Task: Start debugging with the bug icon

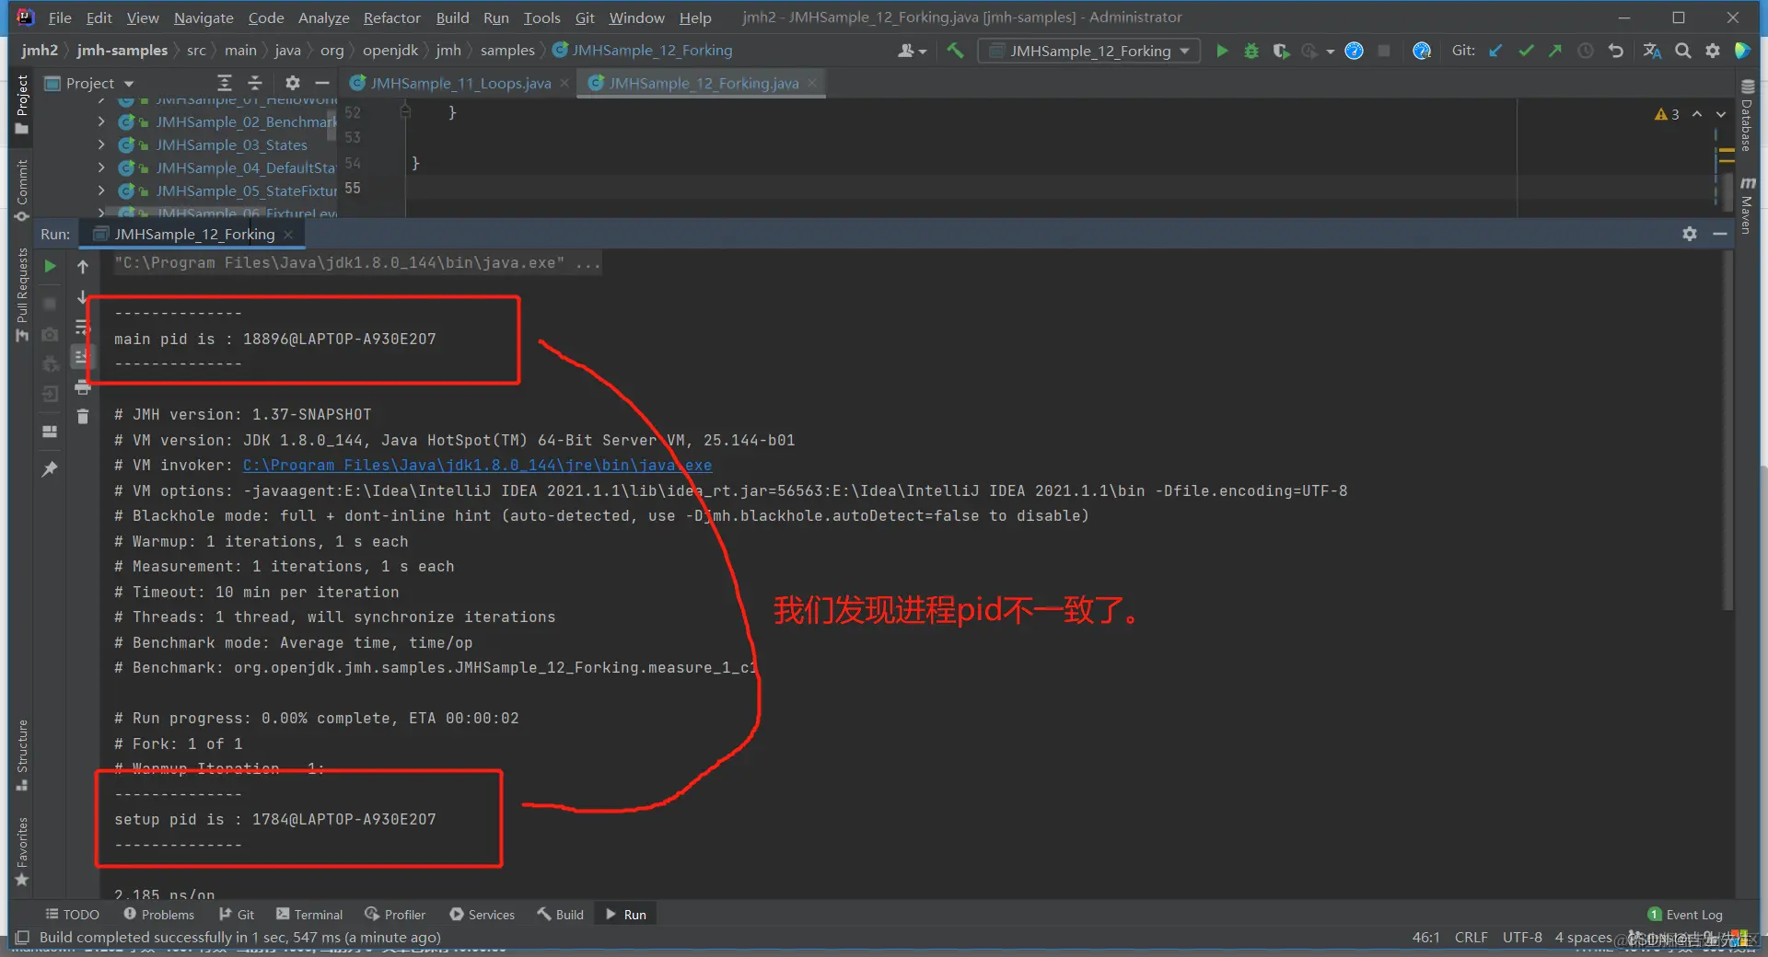Action: click(x=1251, y=51)
